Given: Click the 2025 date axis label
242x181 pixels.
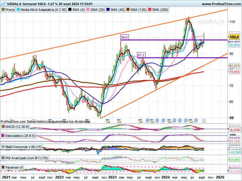Looking at the screenshot, I should point(220,177).
